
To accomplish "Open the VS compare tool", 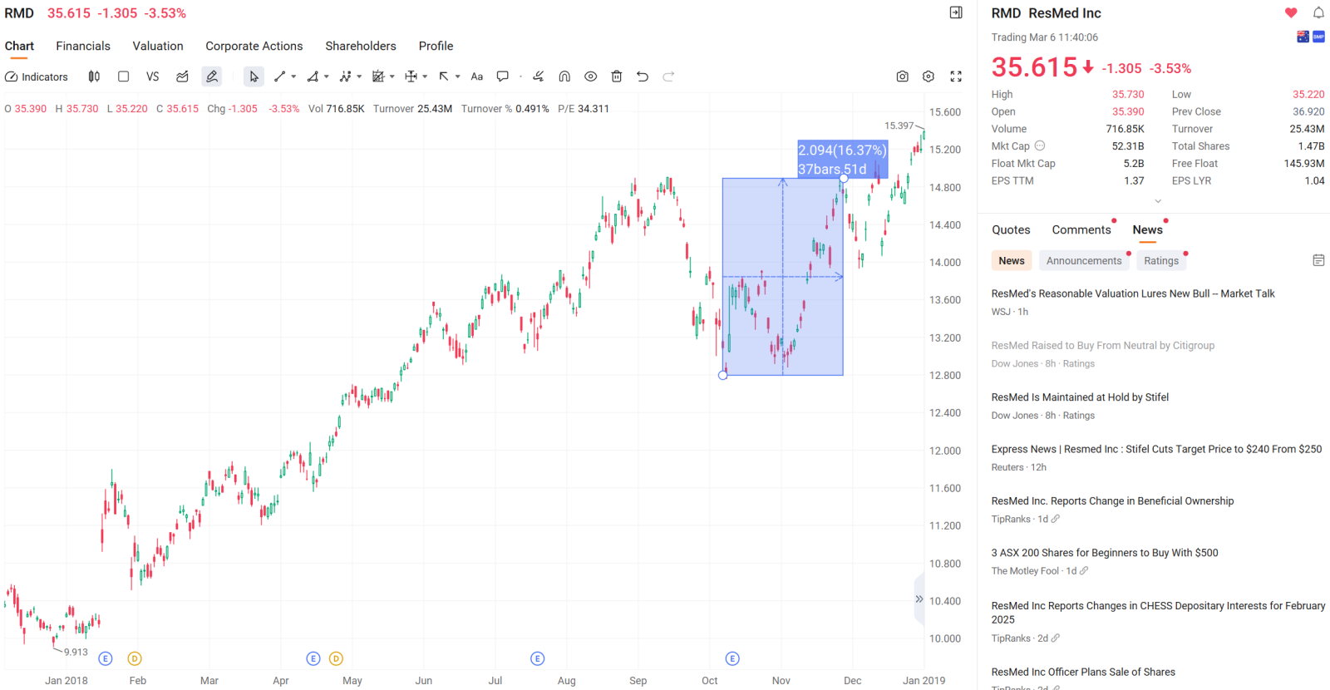I will tap(152, 76).
